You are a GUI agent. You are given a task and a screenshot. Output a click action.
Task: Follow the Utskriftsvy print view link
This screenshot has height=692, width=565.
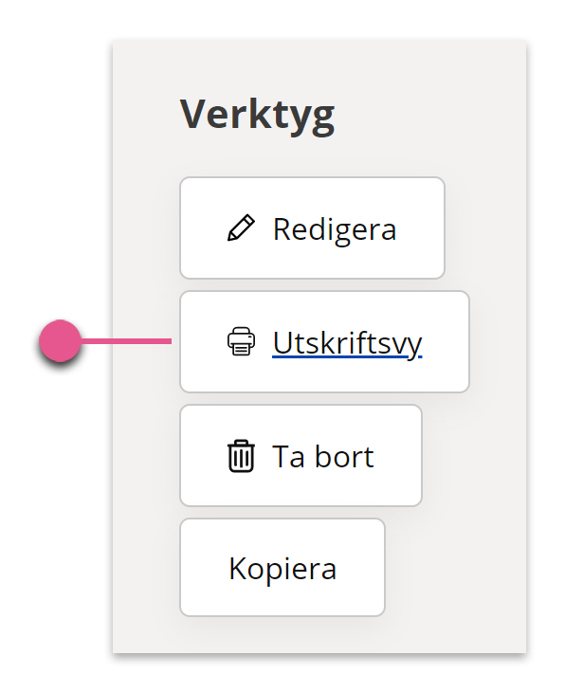[347, 343]
